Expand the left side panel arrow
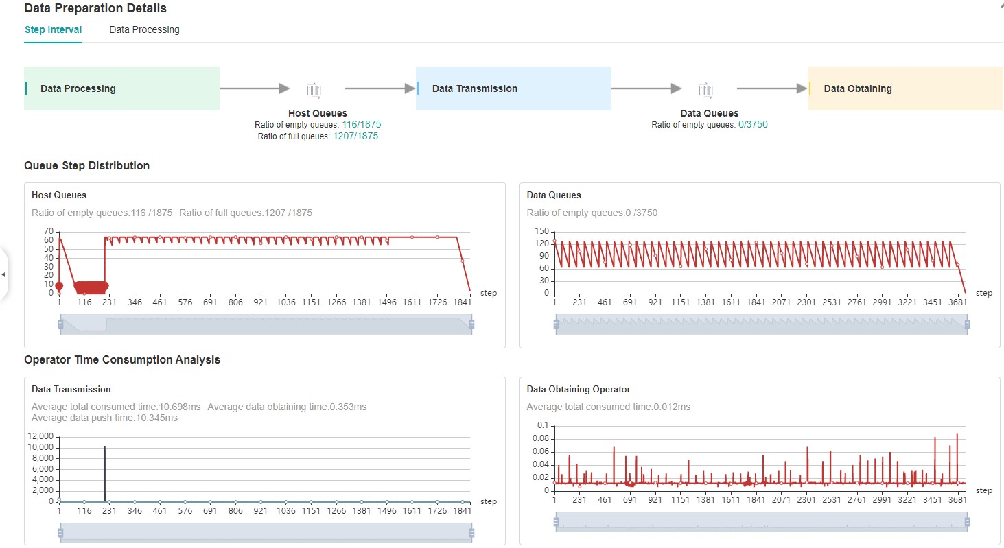Image resolution: width=1004 pixels, height=548 pixels. pyautogui.click(x=3, y=275)
